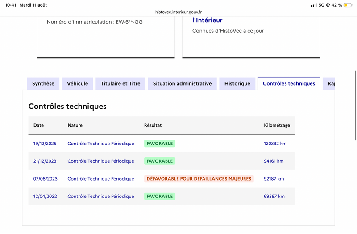
Task: Click the 69387 km value
Action: pyautogui.click(x=274, y=196)
